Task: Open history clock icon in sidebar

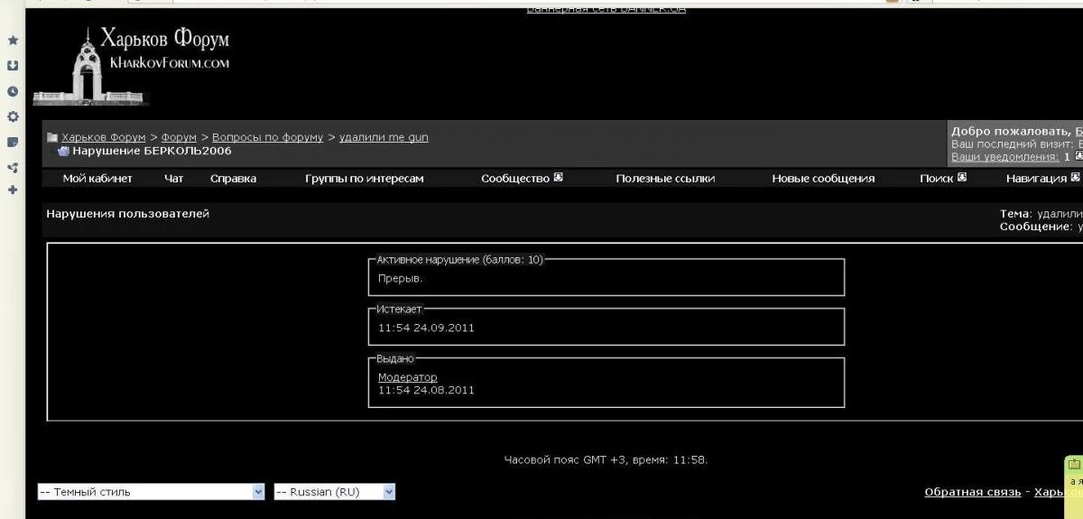Action: [x=13, y=91]
